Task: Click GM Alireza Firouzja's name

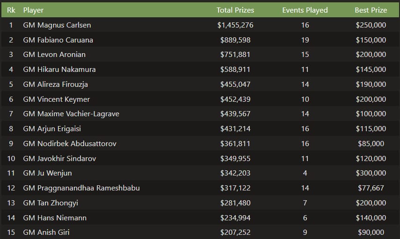Action: 55,84
